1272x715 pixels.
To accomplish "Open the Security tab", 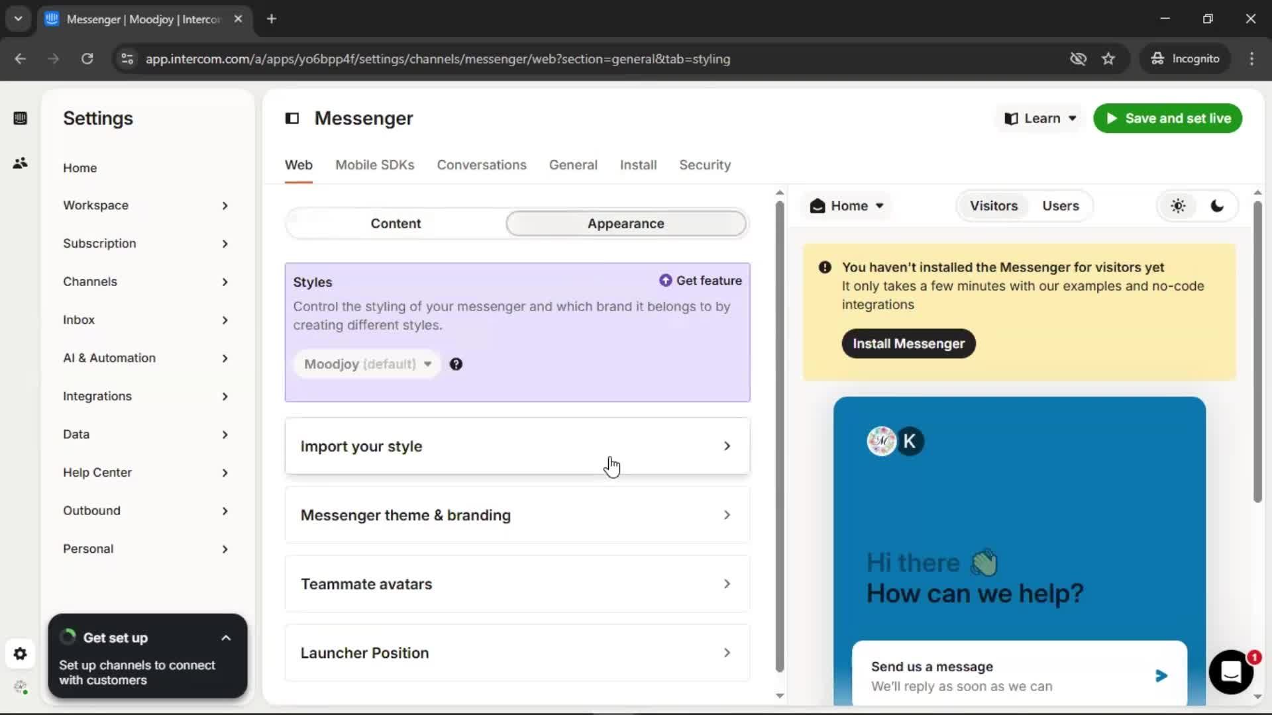I will [705, 165].
